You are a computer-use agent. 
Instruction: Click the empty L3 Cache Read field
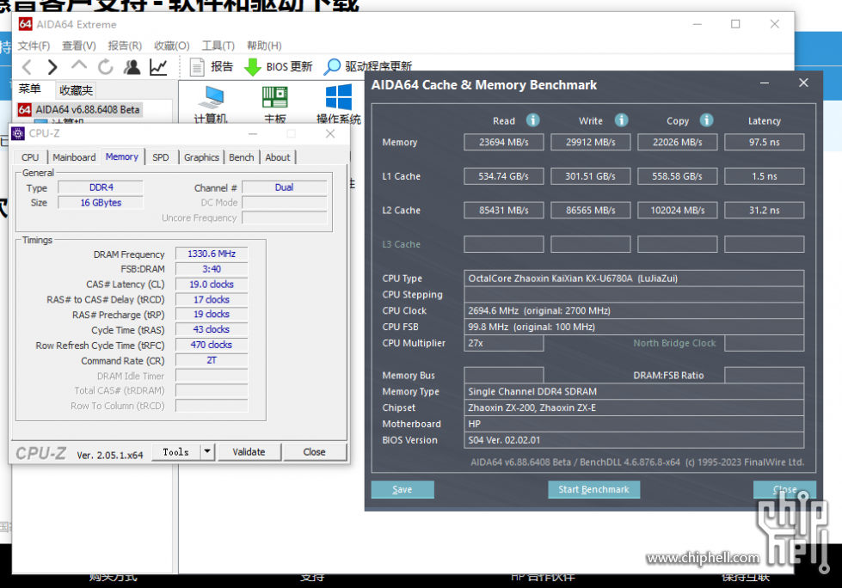[x=504, y=244]
